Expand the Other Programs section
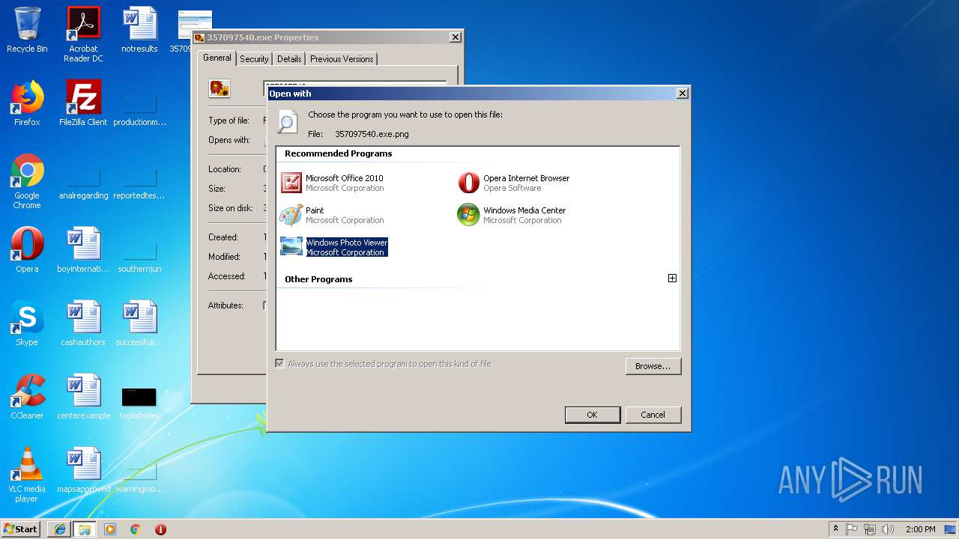959x539 pixels. pyautogui.click(x=672, y=278)
